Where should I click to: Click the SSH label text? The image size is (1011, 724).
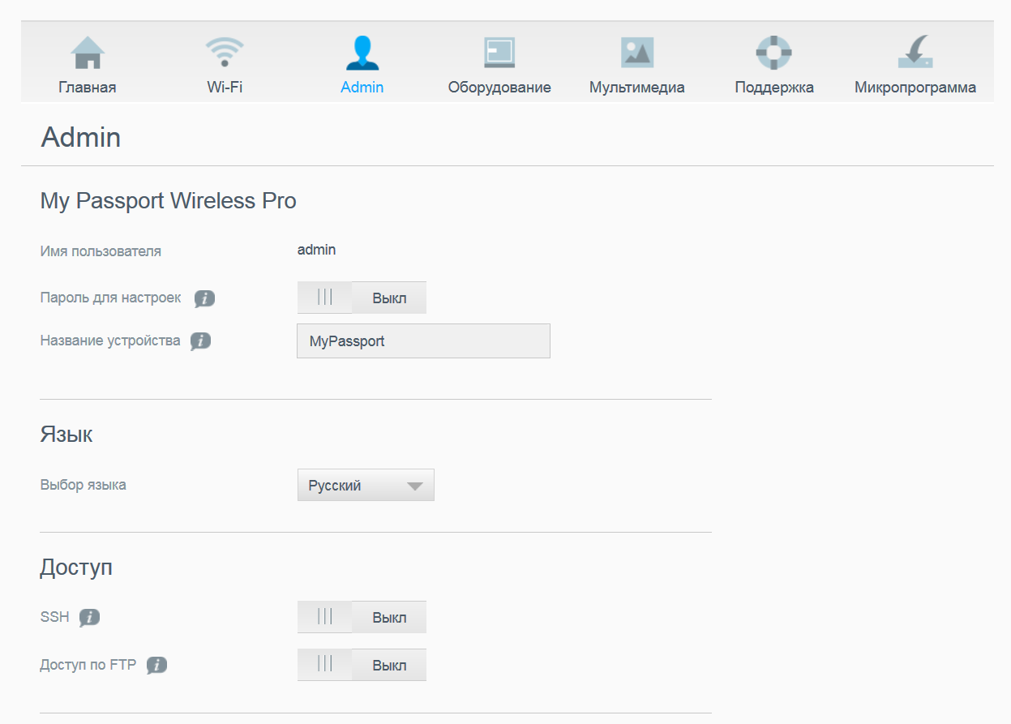coord(54,617)
